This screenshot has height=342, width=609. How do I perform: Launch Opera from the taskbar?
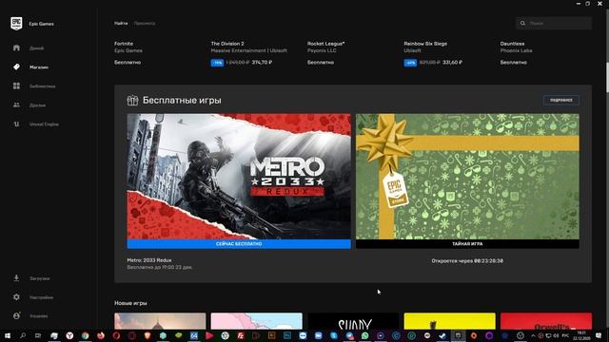116,335
